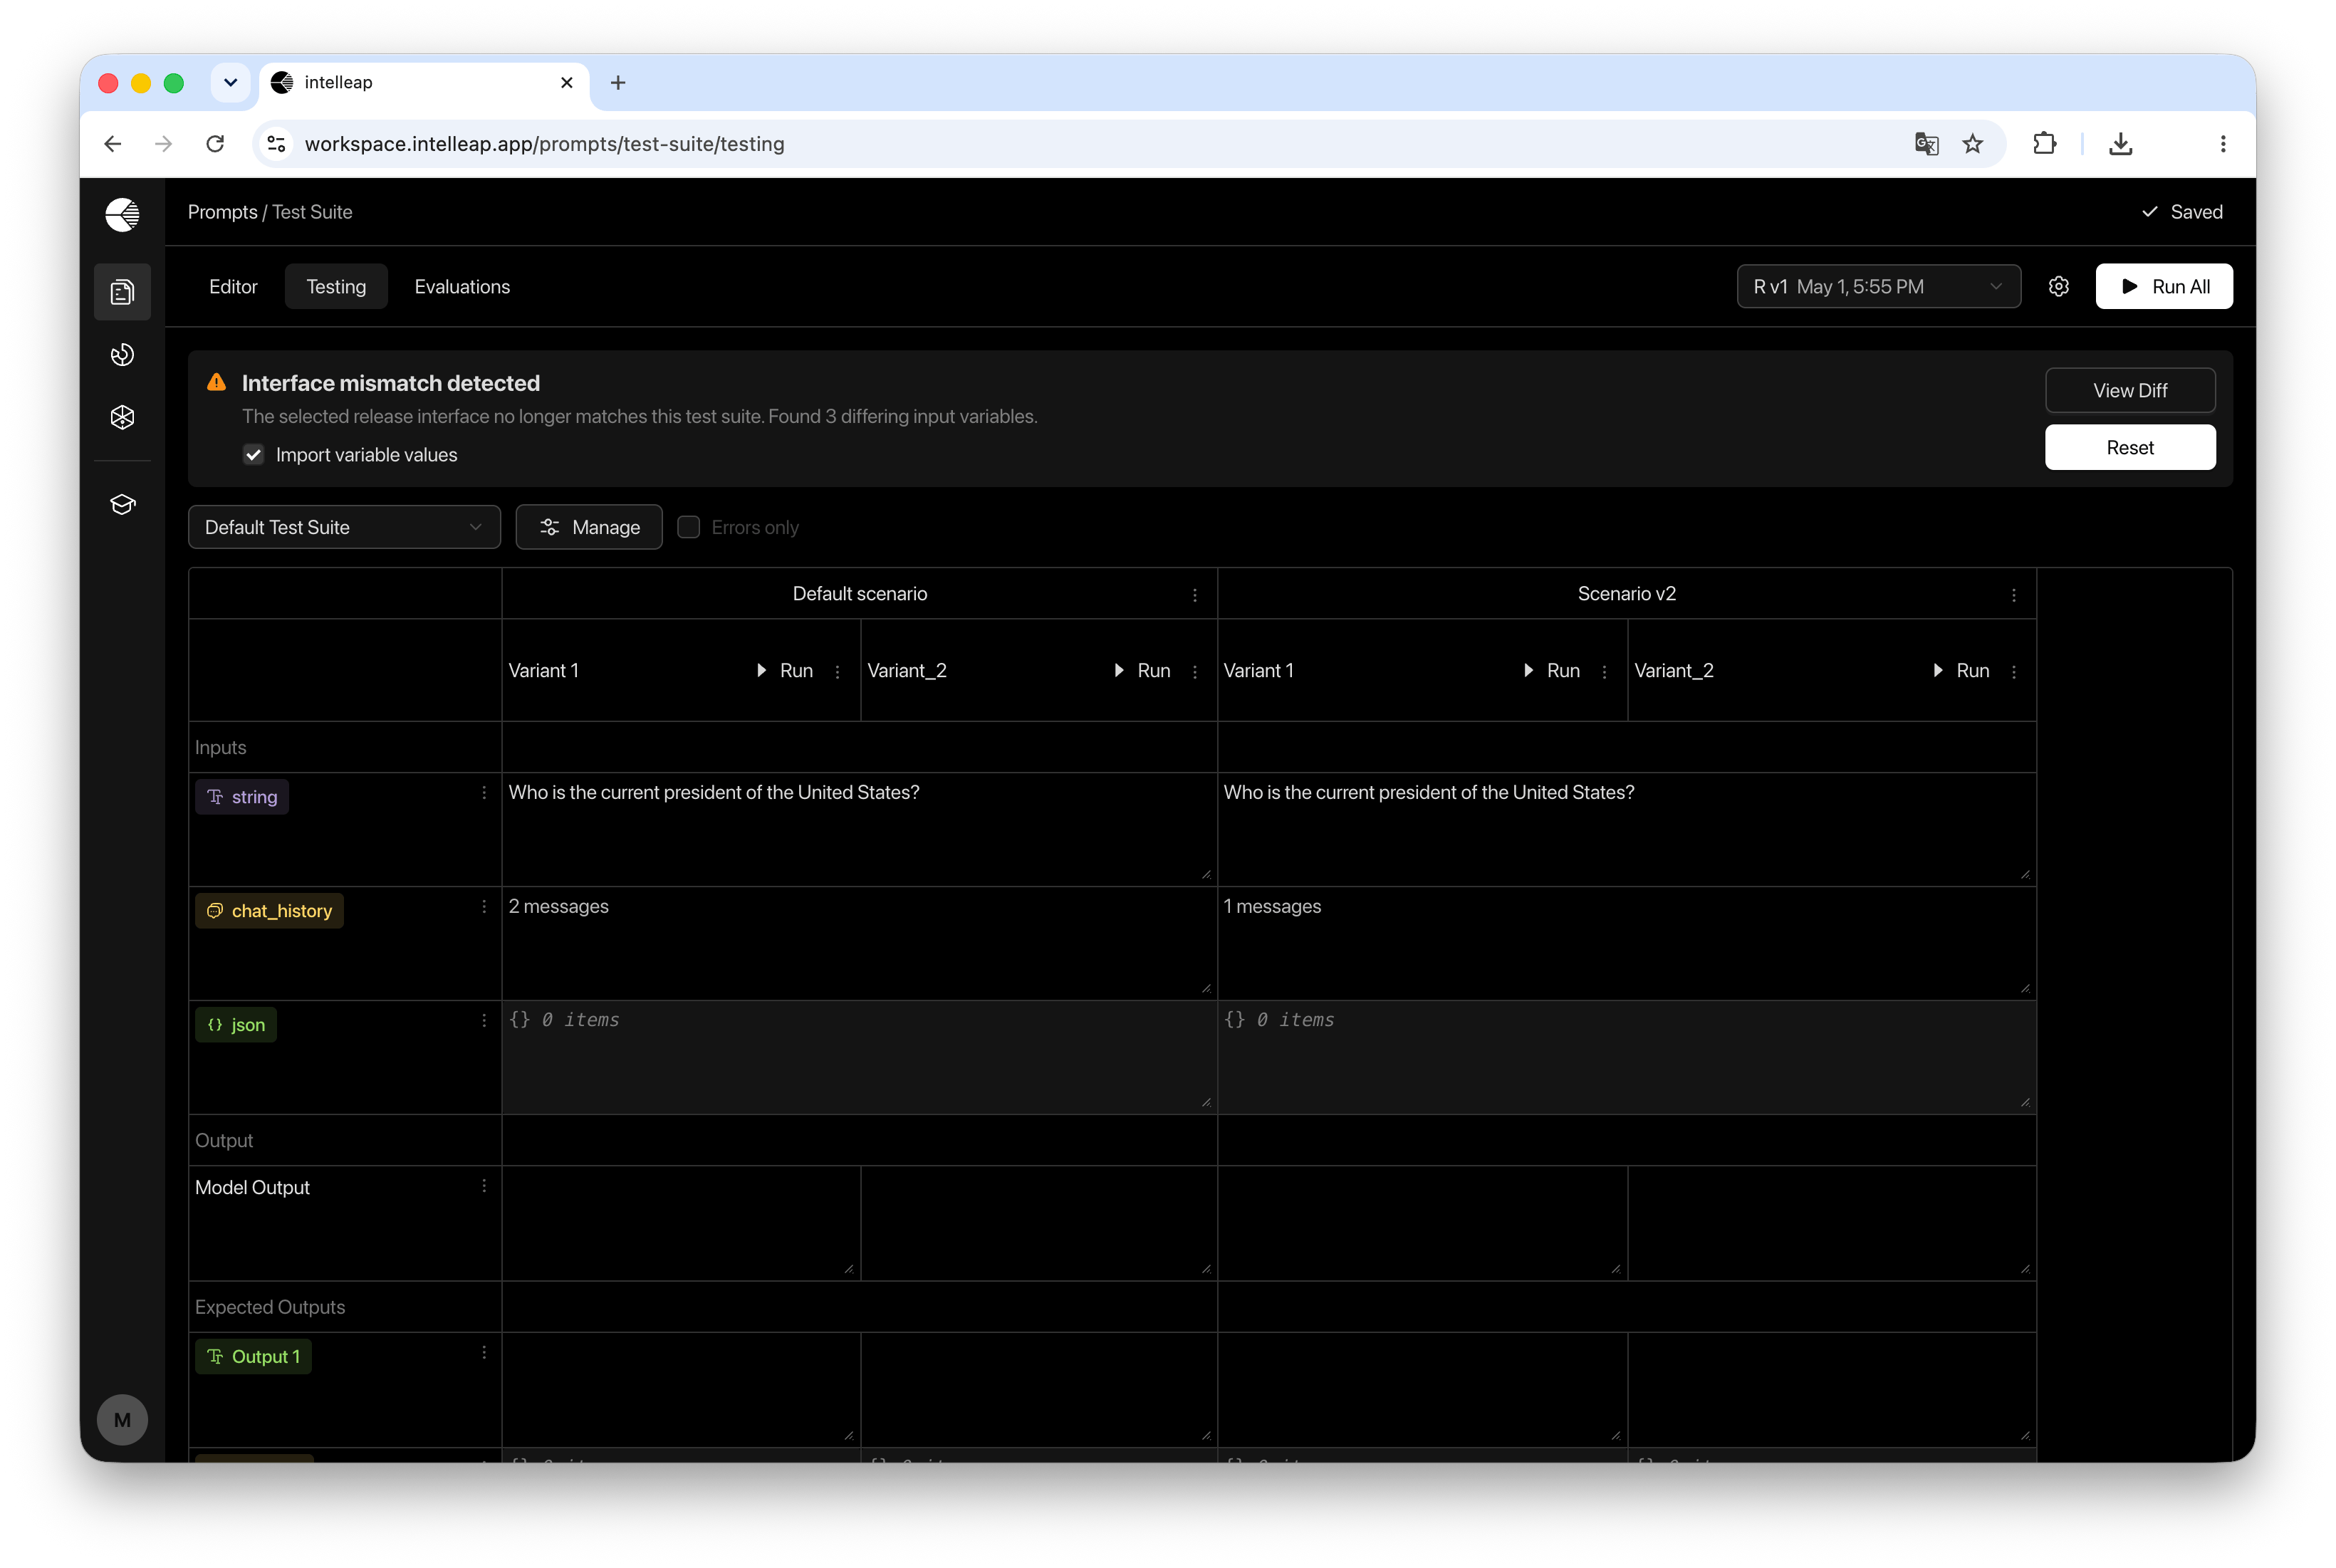
Task: Go back to the previous page
Action: click(112, 144)
